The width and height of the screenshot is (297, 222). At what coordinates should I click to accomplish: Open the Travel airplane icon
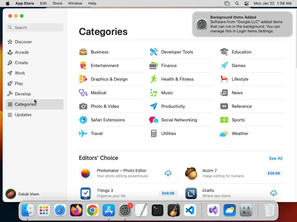click(x=83, y=134)
